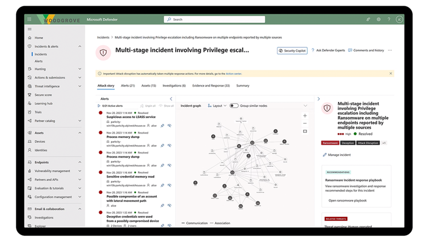Zoom out on the incident graph
This screenshot has height=242, width=429.
tap(305, 123)
